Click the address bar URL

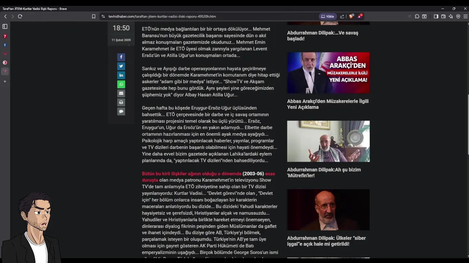coord(162,16)
